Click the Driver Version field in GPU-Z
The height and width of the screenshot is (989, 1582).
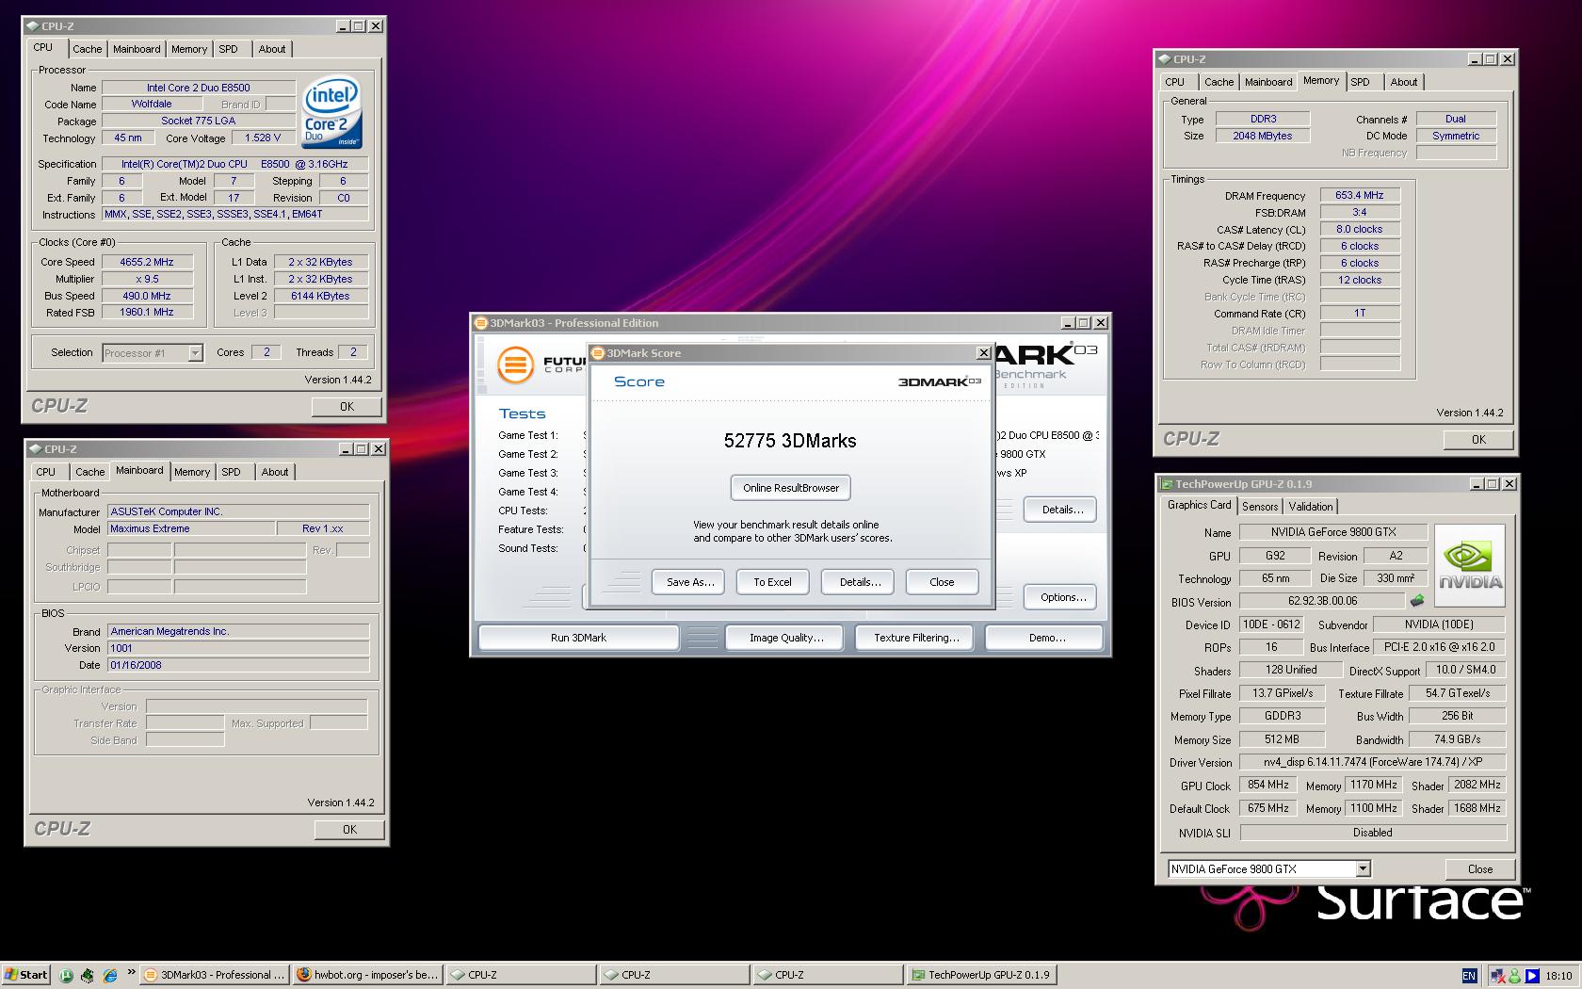pos(1372,762)
